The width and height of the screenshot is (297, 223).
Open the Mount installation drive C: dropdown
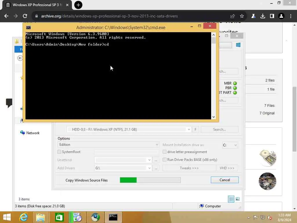[x=230, y=145]
